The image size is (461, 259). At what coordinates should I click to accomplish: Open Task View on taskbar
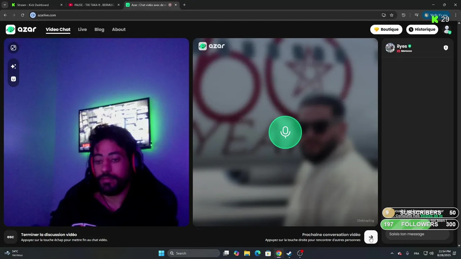point(226,253)
